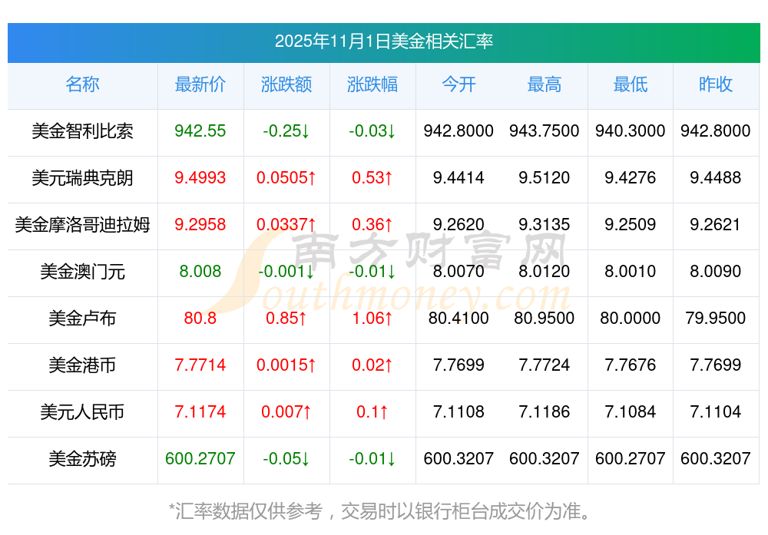This screenshot has width=768, height=535.
Task: Select the 美元瑞典克朗 currency name
Action: 82,178
